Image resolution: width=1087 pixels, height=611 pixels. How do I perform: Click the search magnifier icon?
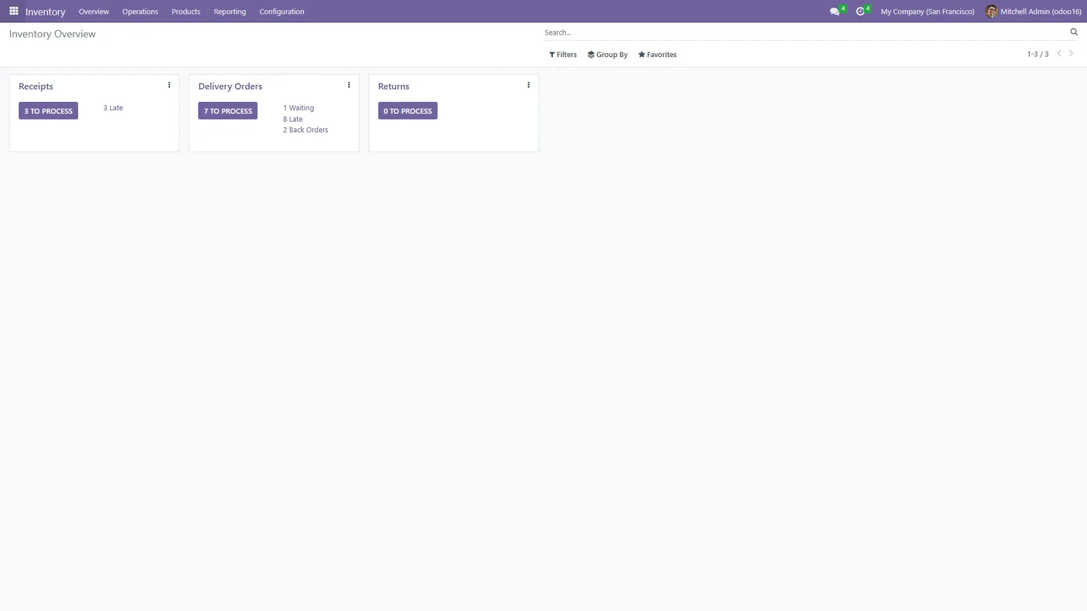click(x=1074, y=32)
